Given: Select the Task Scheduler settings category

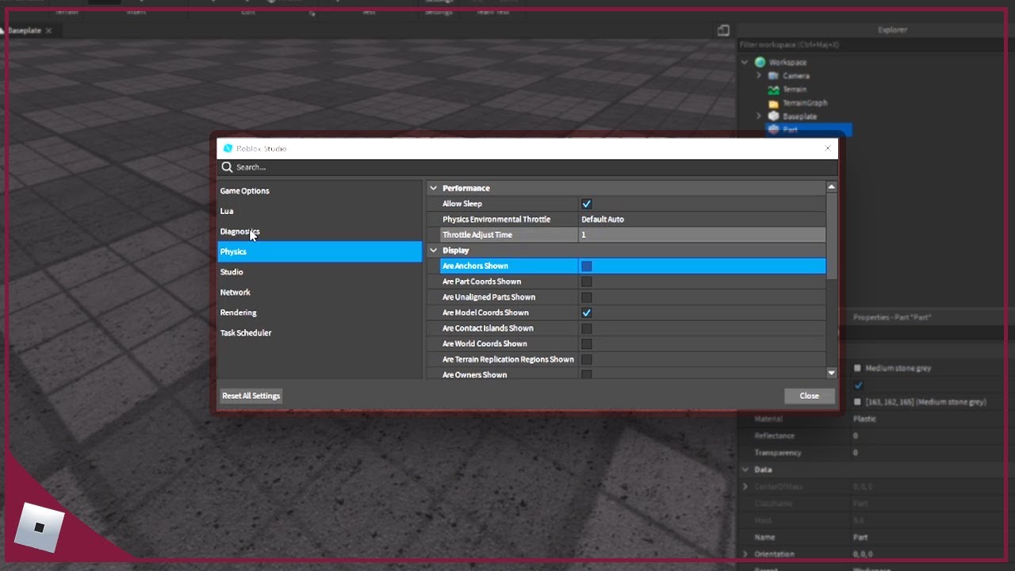Looking at the screenshot, I should click(x=320, y=333).
